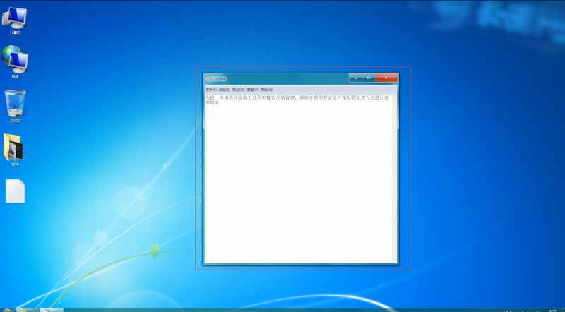Open the 格式(O) menu in Notepad
Viewport: 565px width, 312px height.
click(x=238, y=90)
